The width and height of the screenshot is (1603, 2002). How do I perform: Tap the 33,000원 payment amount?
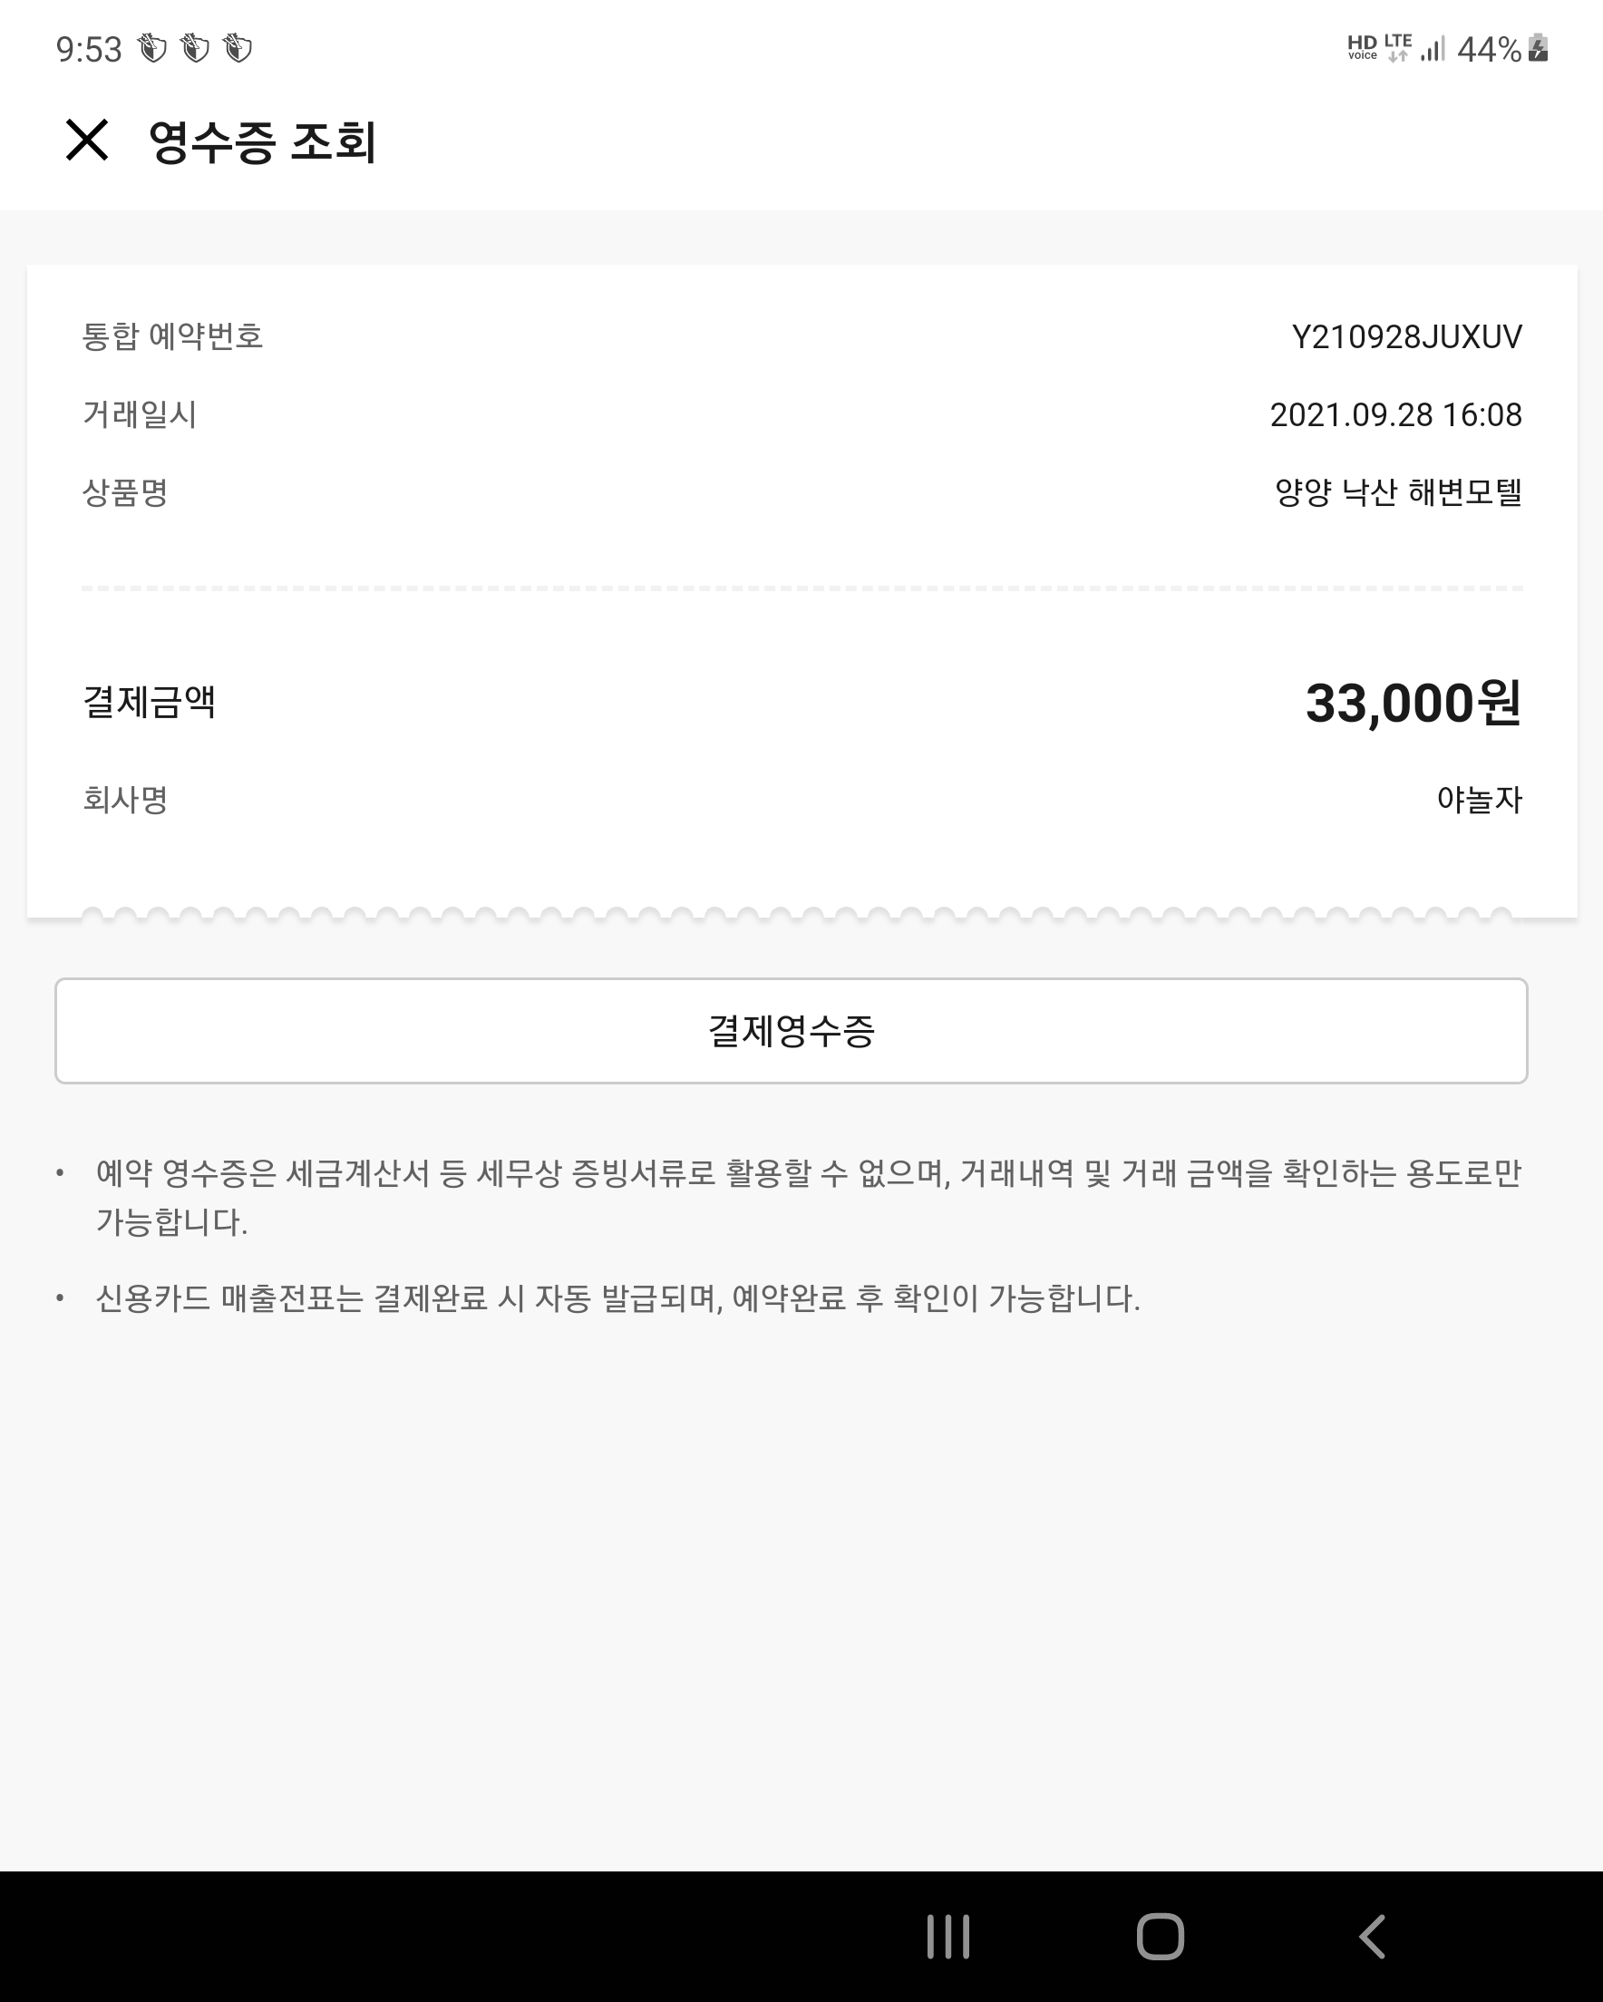coord(1413,703)
